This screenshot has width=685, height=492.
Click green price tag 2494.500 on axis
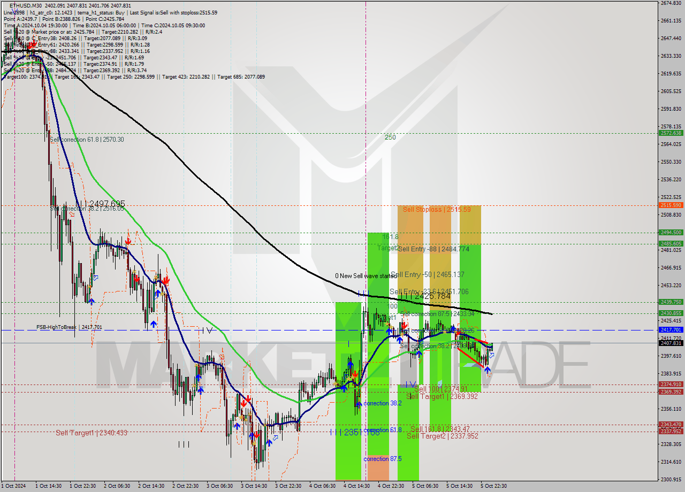click(x=671, y=233)
